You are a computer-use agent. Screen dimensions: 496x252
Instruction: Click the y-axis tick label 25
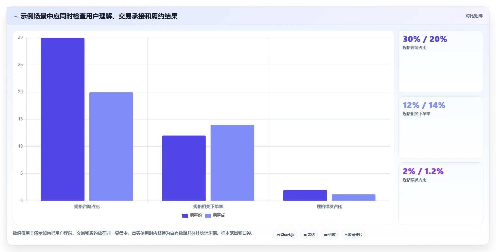coord(21,65)
